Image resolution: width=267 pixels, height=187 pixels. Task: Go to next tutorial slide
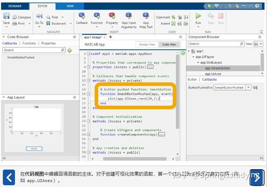click(256, 177)
